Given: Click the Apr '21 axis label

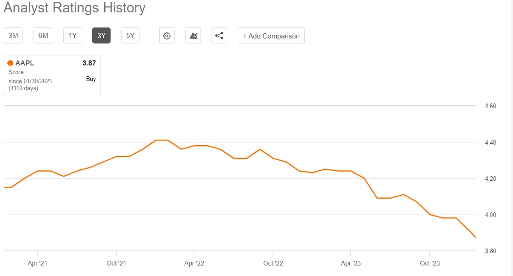Looking at the screenshot, I should tap(37, 263).
